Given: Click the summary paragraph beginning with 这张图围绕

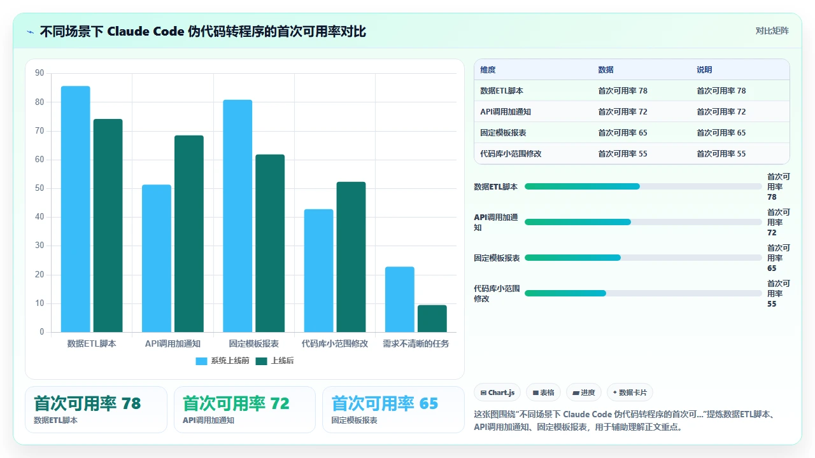Looking at the screenshot, I should 625,421.
